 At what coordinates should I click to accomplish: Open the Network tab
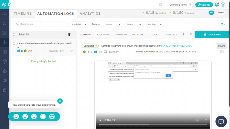(x=138, y=35)
